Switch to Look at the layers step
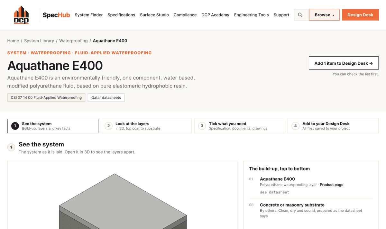Screen dimensions: 386x229 pos(146,126)
